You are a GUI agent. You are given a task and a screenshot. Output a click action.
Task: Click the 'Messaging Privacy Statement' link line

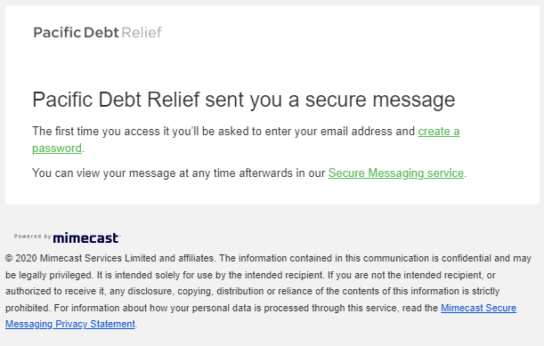pos(70,324)
